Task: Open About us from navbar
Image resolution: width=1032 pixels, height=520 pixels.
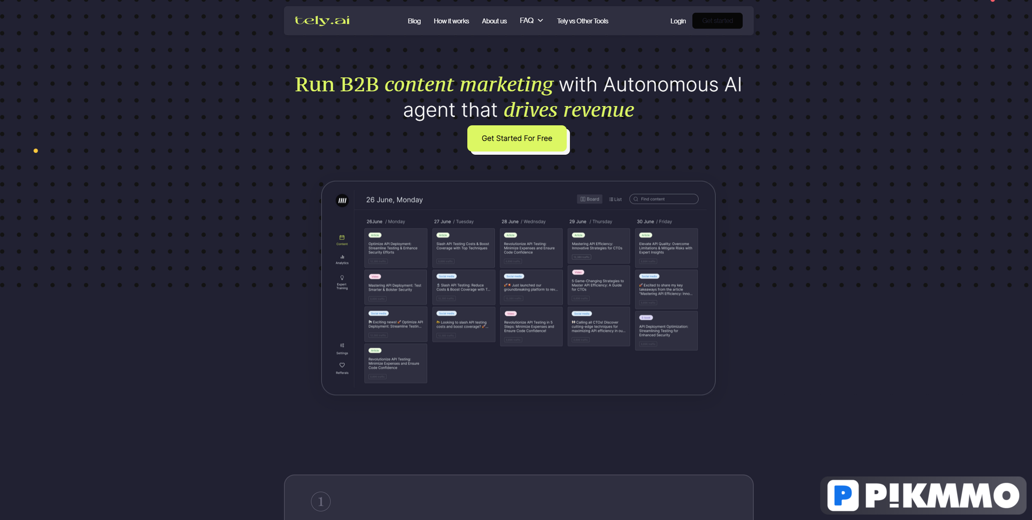Action: (494, 21)
